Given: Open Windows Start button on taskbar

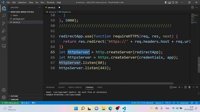Looking at the screenshot, I should point(76,109).
